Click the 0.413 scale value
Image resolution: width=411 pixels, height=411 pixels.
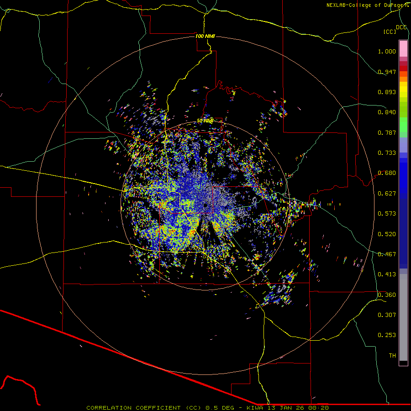pos(387,274)
